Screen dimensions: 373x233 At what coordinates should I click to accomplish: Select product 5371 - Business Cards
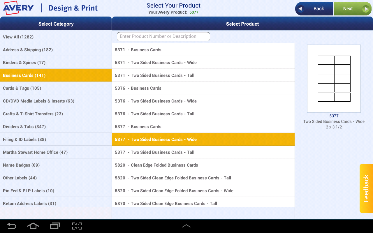pos(203,50)
